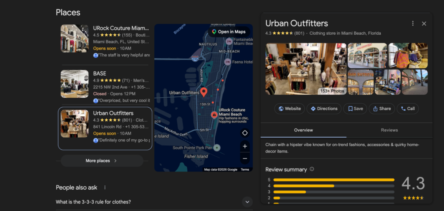
Task: Expand More places list
Action: pos(101,161)
